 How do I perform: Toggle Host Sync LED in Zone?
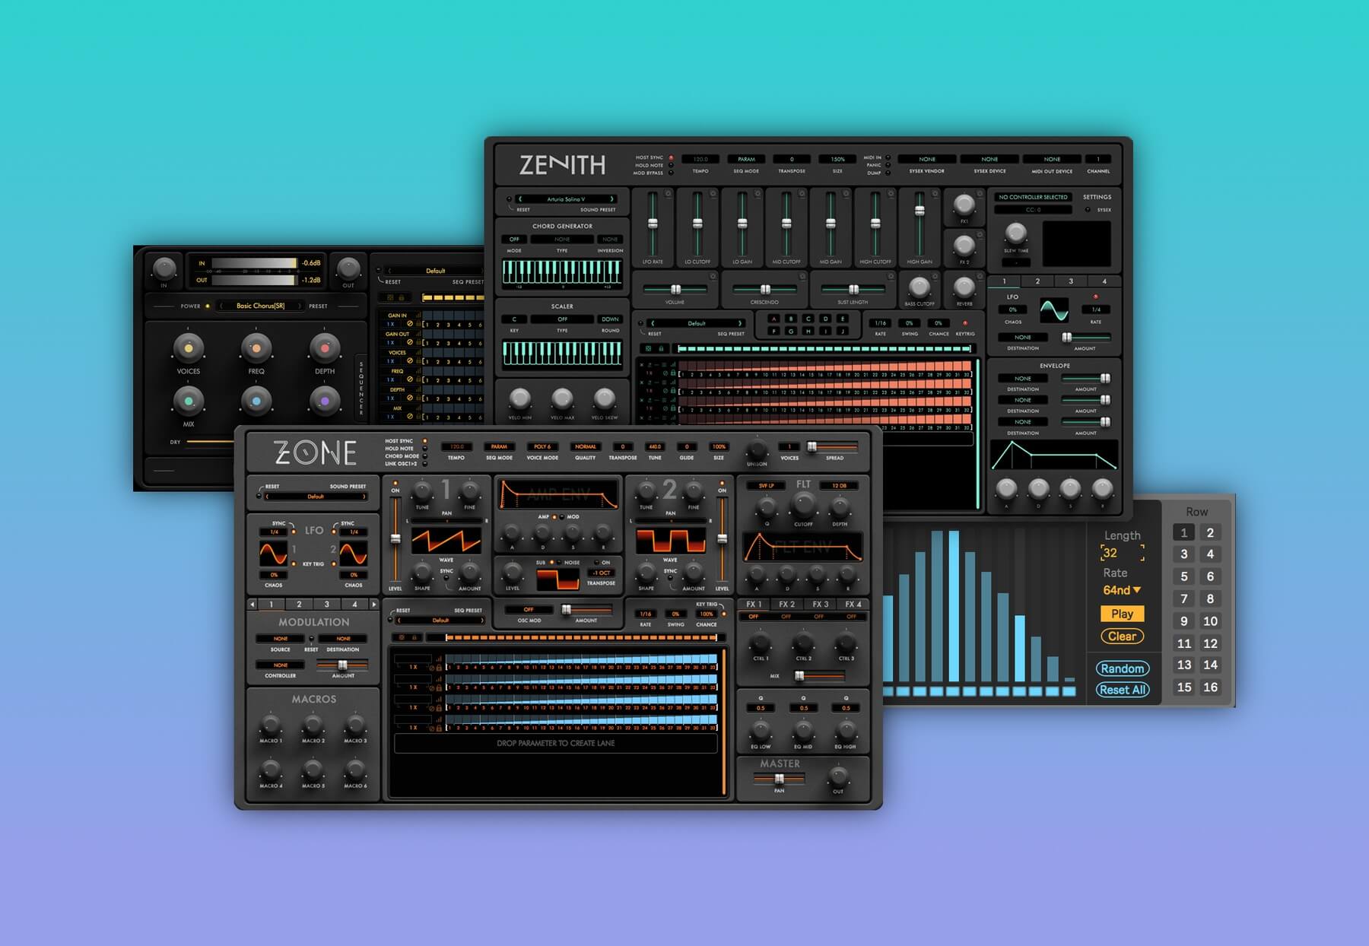424,441
